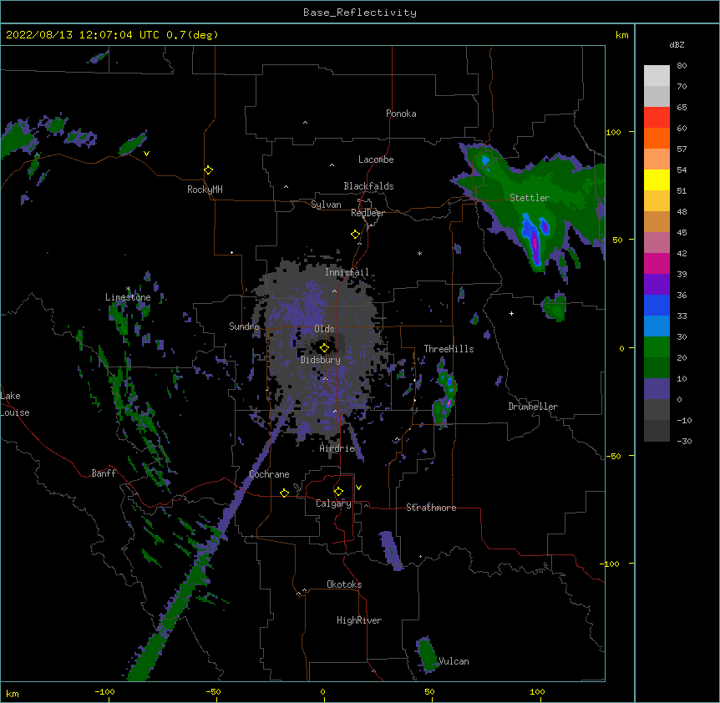Click the Strathmore city label
Image resolution: width=720 pixels, height=703 pixels.
coord(431,508)
